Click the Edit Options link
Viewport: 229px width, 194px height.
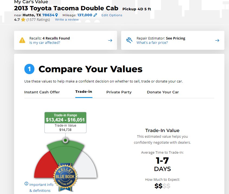pos(112,15)
